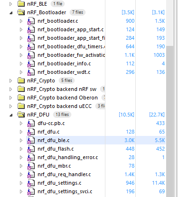Image resolution: width=178 pixels, height=197 pixels.
Task: Click the nRF_Bootloader open folder icon
Action: 21,12
